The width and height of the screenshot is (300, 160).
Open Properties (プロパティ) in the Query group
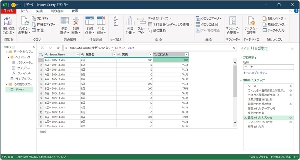click(40, 19)
